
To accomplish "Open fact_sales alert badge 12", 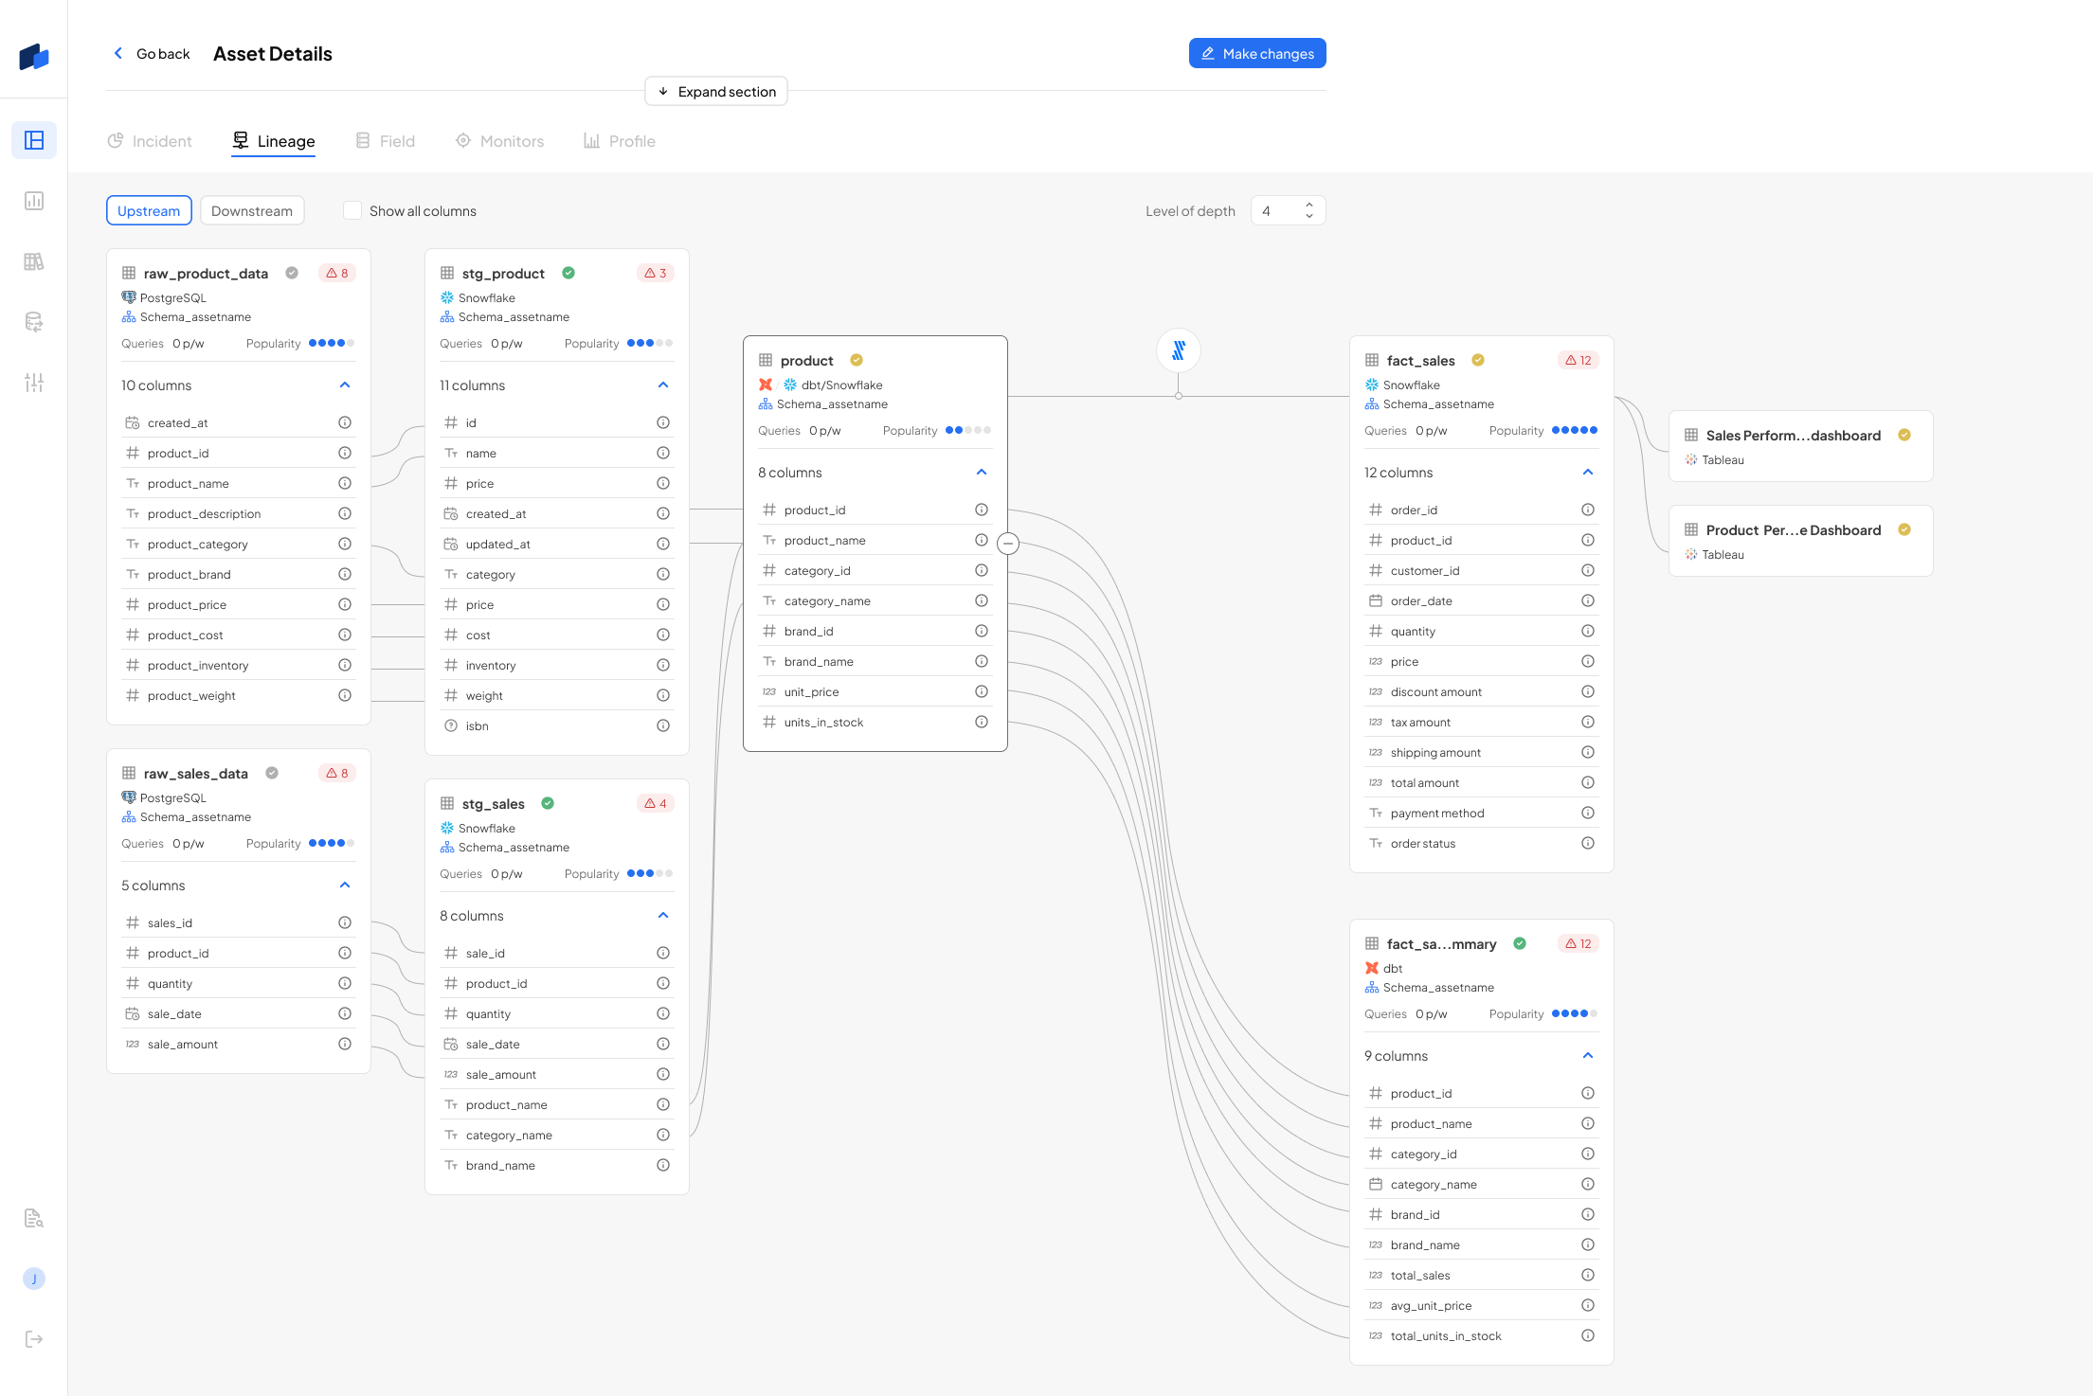I will tap(1579, 360).
